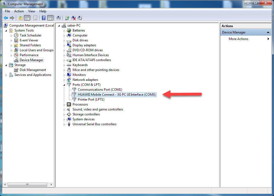This screenshot has height=196, width=274.
Task: Open the Properties toolbar icon
Action: 35,18
